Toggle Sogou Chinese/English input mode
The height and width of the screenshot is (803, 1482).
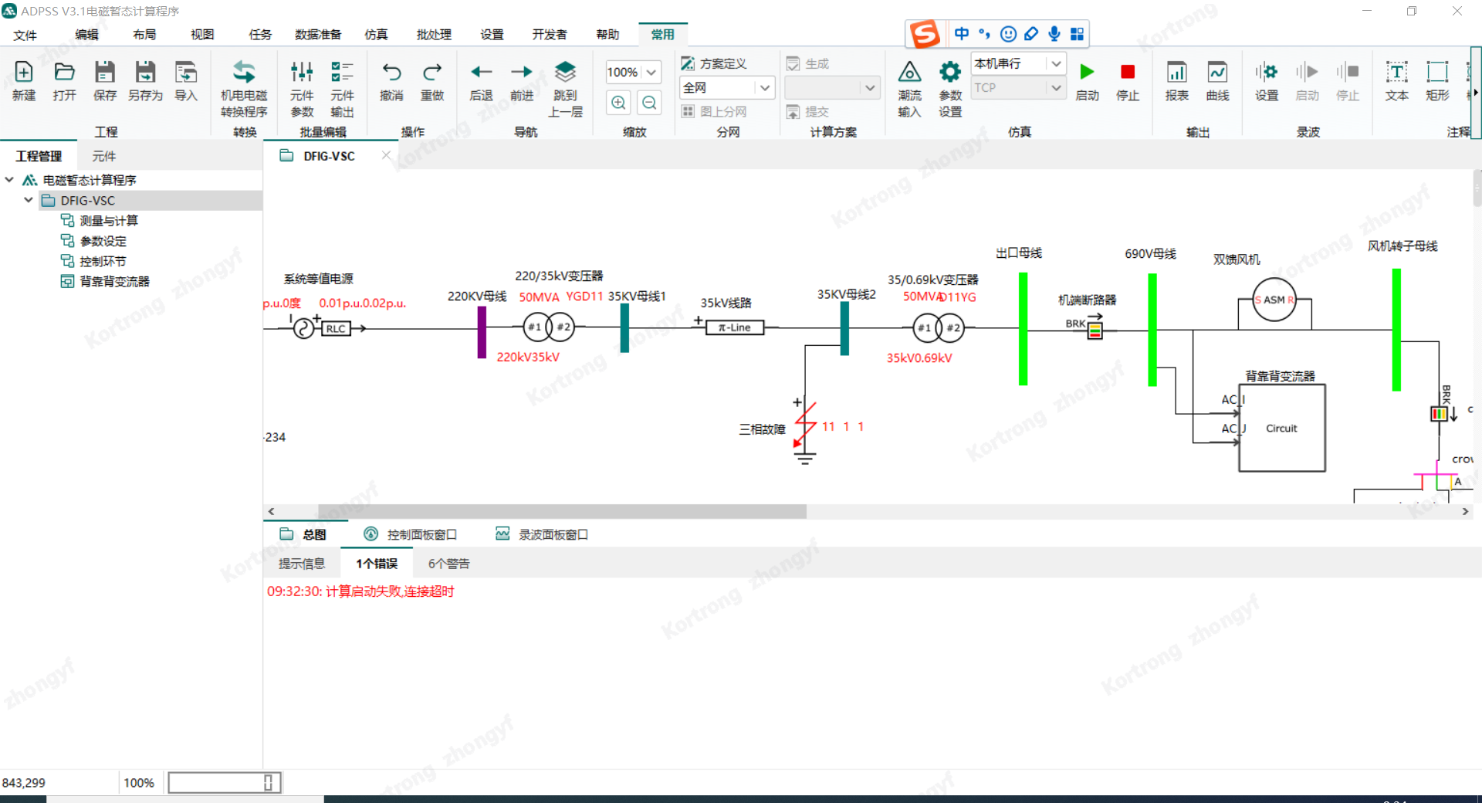coord(961,34)
